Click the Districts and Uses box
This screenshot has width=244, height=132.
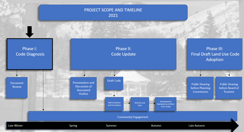(140, 104)
